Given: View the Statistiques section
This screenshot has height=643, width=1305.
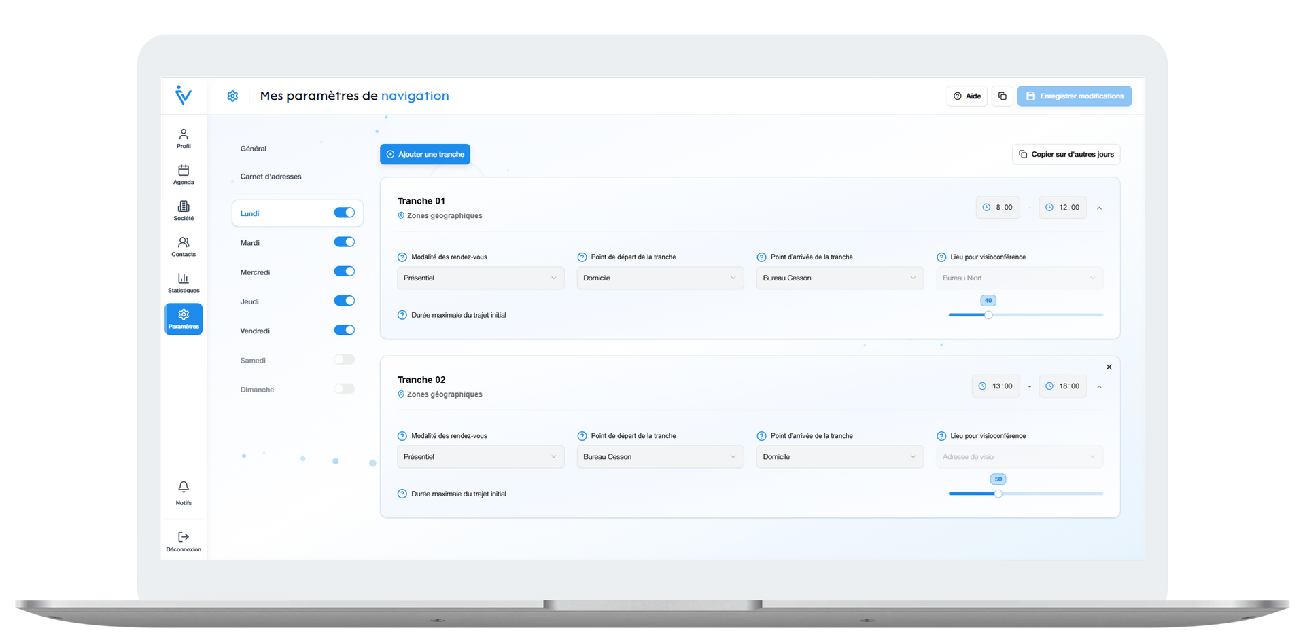Looking at the screenshot, I should (x=183, y=282).
